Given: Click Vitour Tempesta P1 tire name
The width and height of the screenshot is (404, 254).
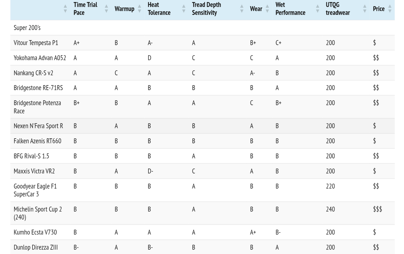Looking at the screenshot, I should [x=36, y=43].
